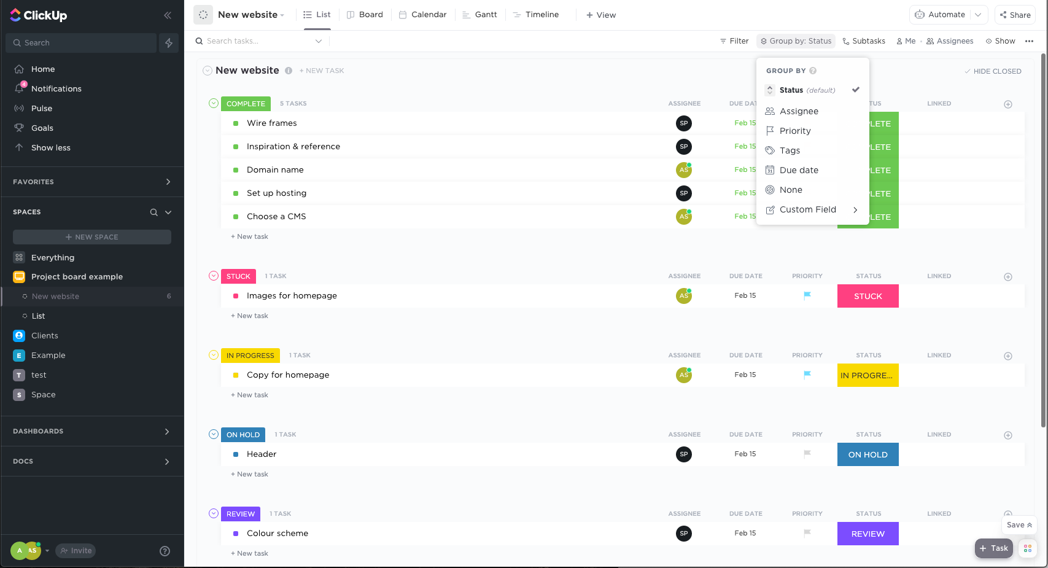
Task: Click the New Space button
Action: coord(92,237)
